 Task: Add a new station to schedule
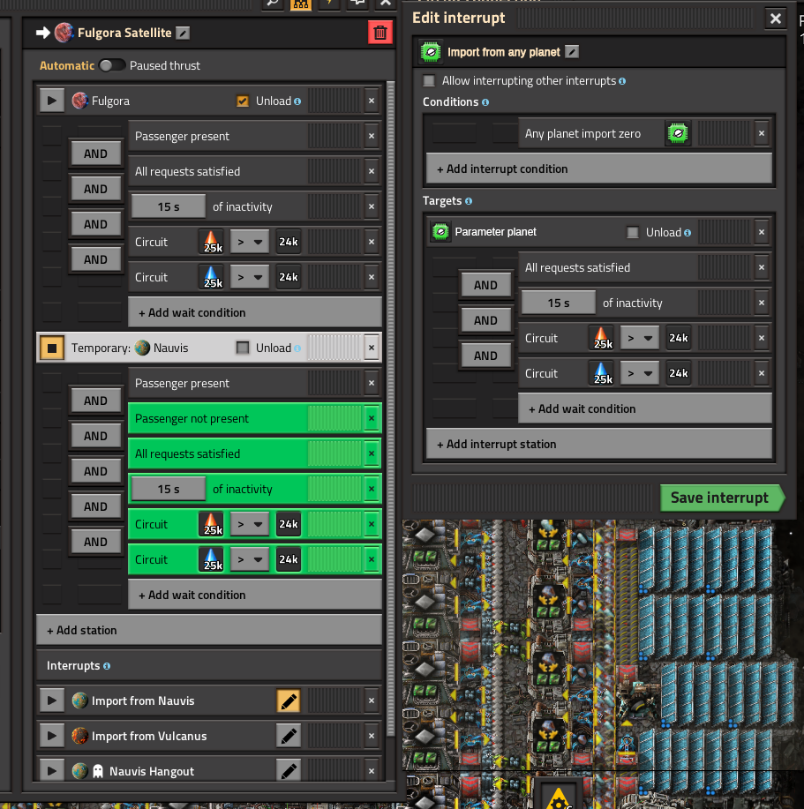click(x=209, y=630)
